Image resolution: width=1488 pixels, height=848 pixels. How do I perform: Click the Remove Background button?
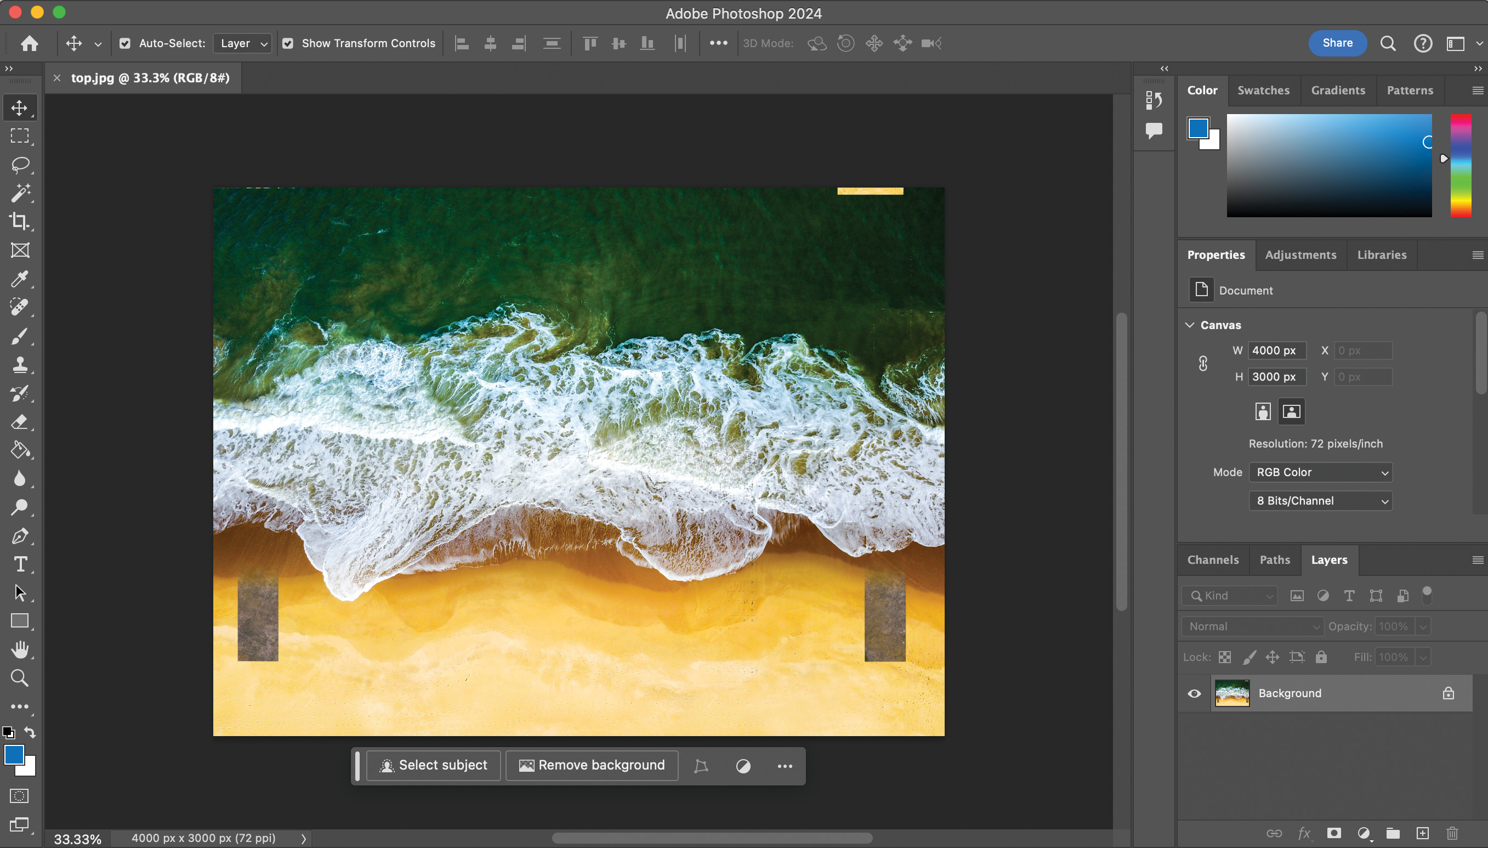point(592,765)
